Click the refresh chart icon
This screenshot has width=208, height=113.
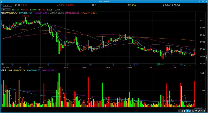click(x=198, y=111)
